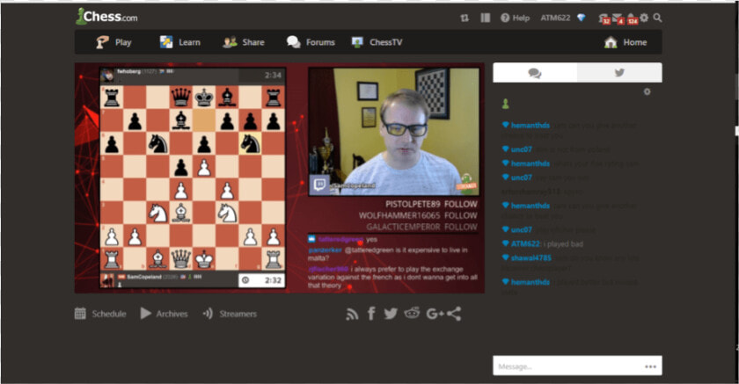Click the 'i played bad' chat message

563,243
